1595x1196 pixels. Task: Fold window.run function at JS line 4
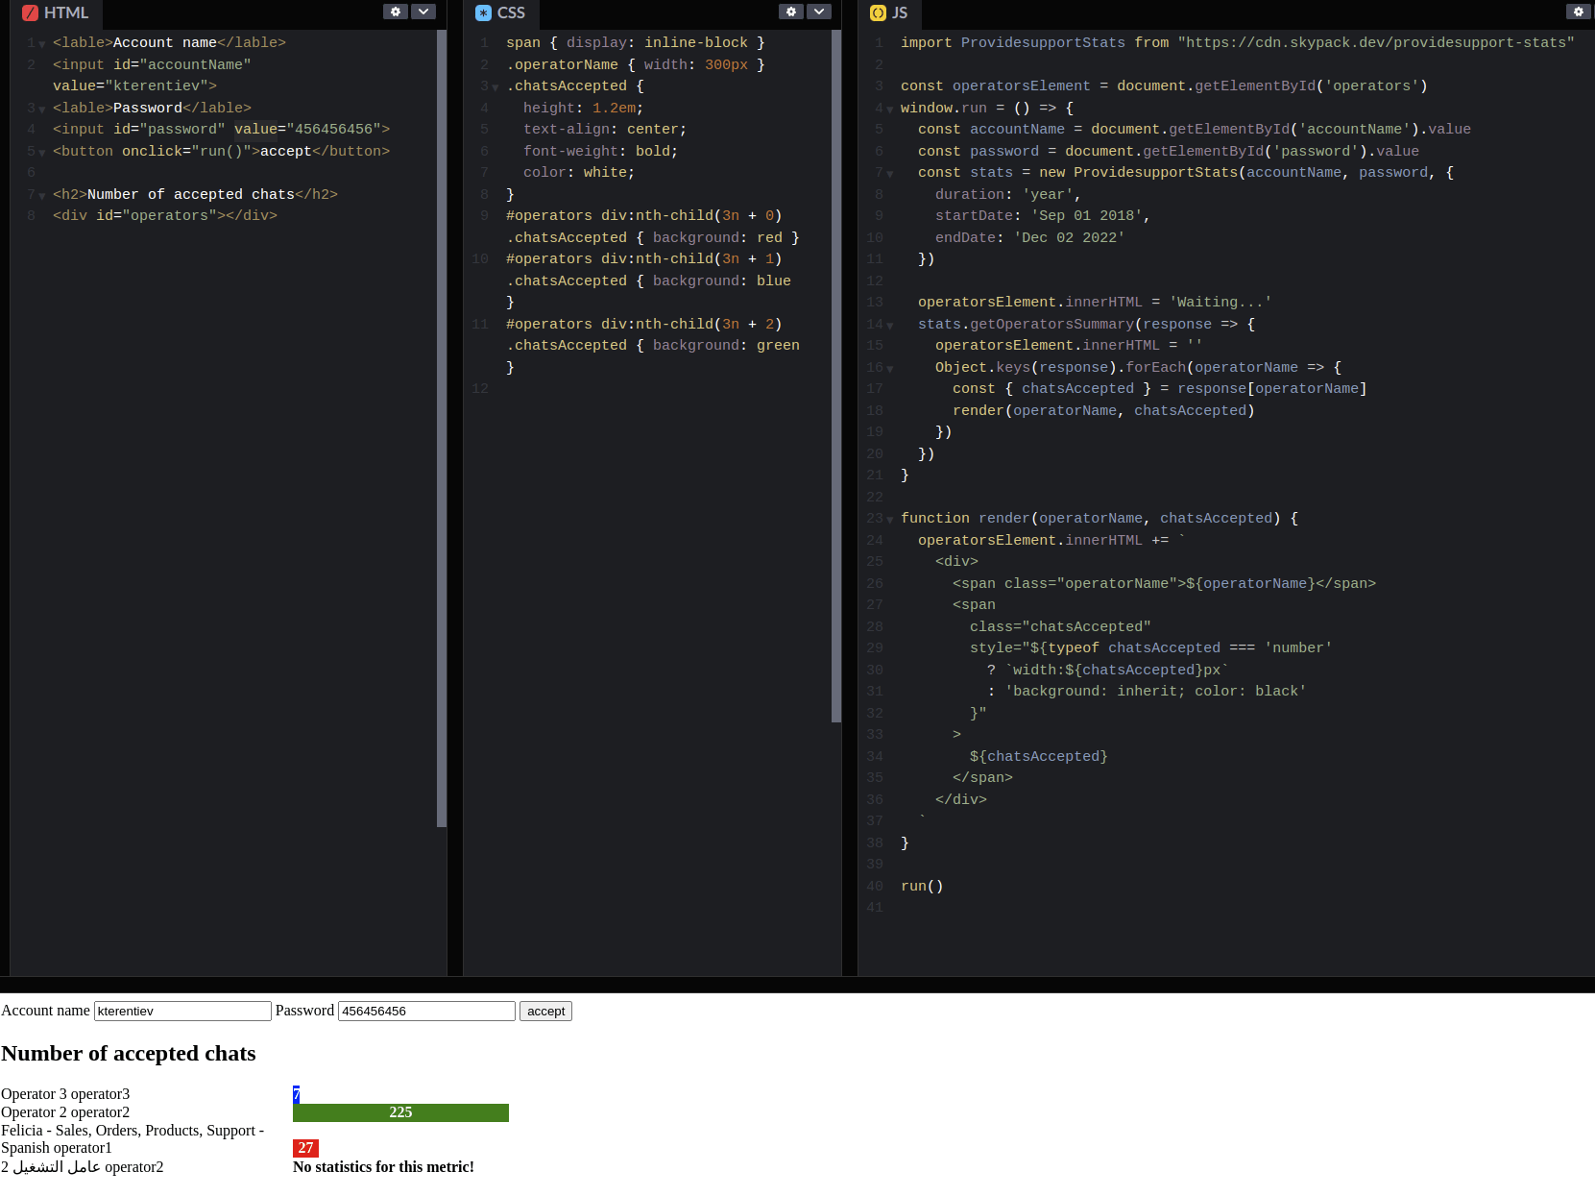[890, 110]
